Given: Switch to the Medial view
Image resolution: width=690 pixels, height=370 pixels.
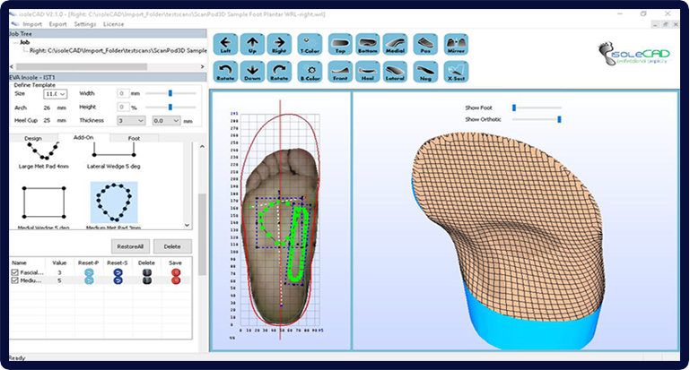Looking at the screenshot, I should tap(395, 45).
